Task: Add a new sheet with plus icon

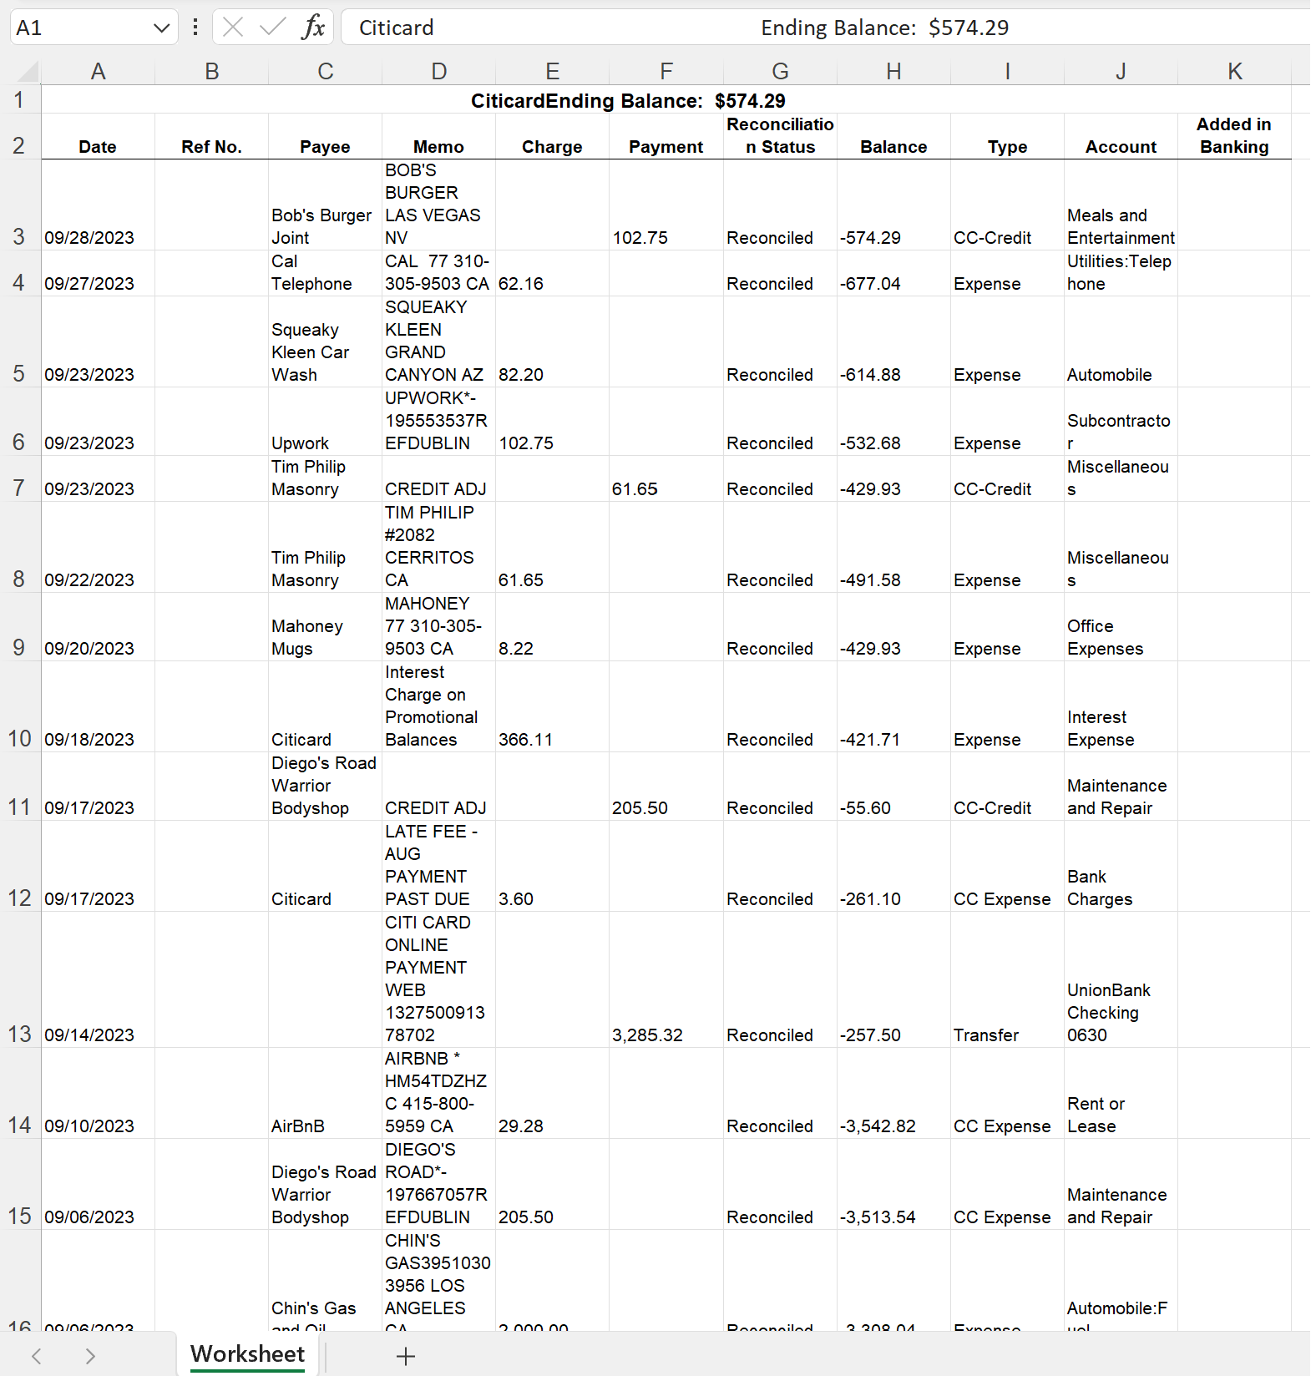Action: pos(406,1356)
